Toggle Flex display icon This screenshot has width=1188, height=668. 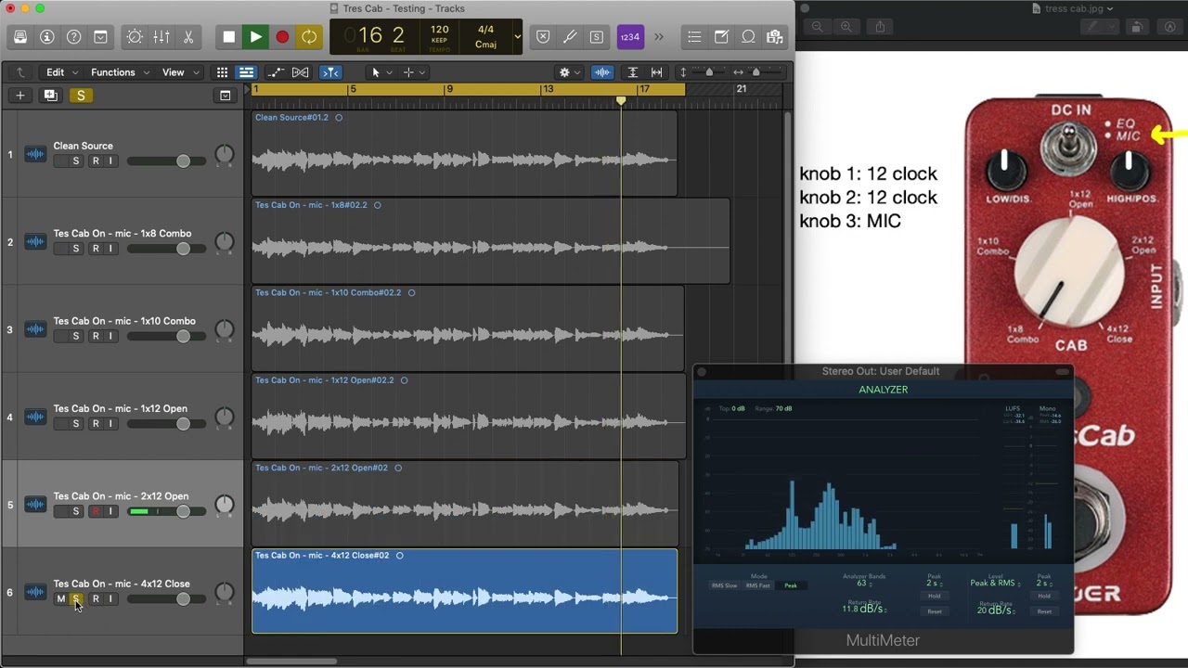coord(301,72)
